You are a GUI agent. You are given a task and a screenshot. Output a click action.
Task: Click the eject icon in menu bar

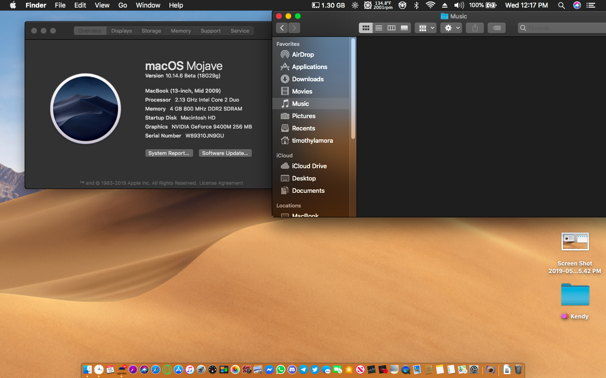(445, 5)
